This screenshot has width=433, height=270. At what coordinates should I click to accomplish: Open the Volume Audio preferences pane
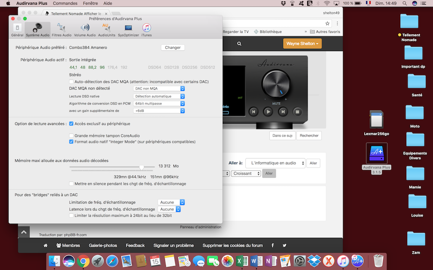tap(85, 30)
